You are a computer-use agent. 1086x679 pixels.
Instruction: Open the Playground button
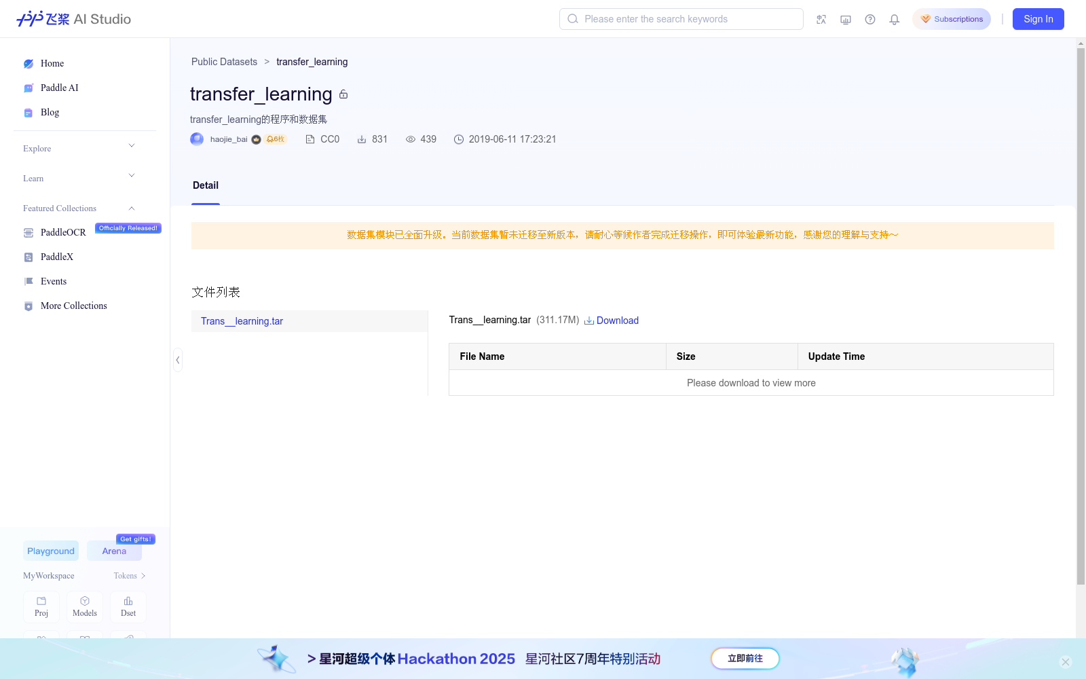pos(51,551)
